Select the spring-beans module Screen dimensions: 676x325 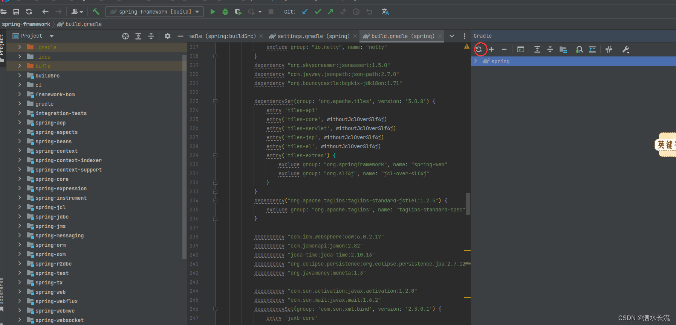point(54,141)
